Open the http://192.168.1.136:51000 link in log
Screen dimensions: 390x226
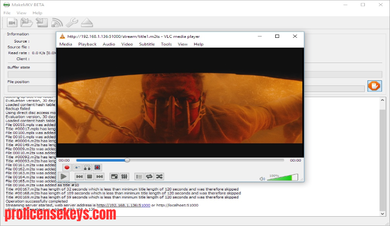(x=123, y=205)
